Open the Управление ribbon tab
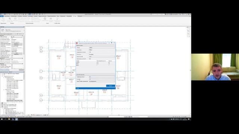239x134 pixels. 69,16
